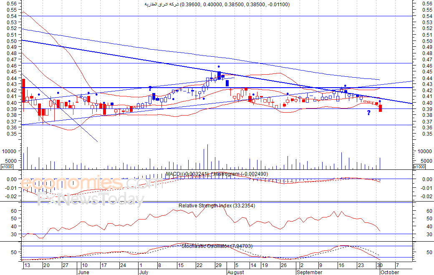Click the x1000 volume multiplier on the right axis

click(x=419, y=167)
